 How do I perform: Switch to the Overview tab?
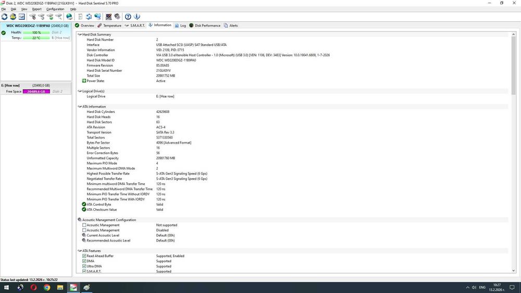pyautogui.click(x=85, y=26)
